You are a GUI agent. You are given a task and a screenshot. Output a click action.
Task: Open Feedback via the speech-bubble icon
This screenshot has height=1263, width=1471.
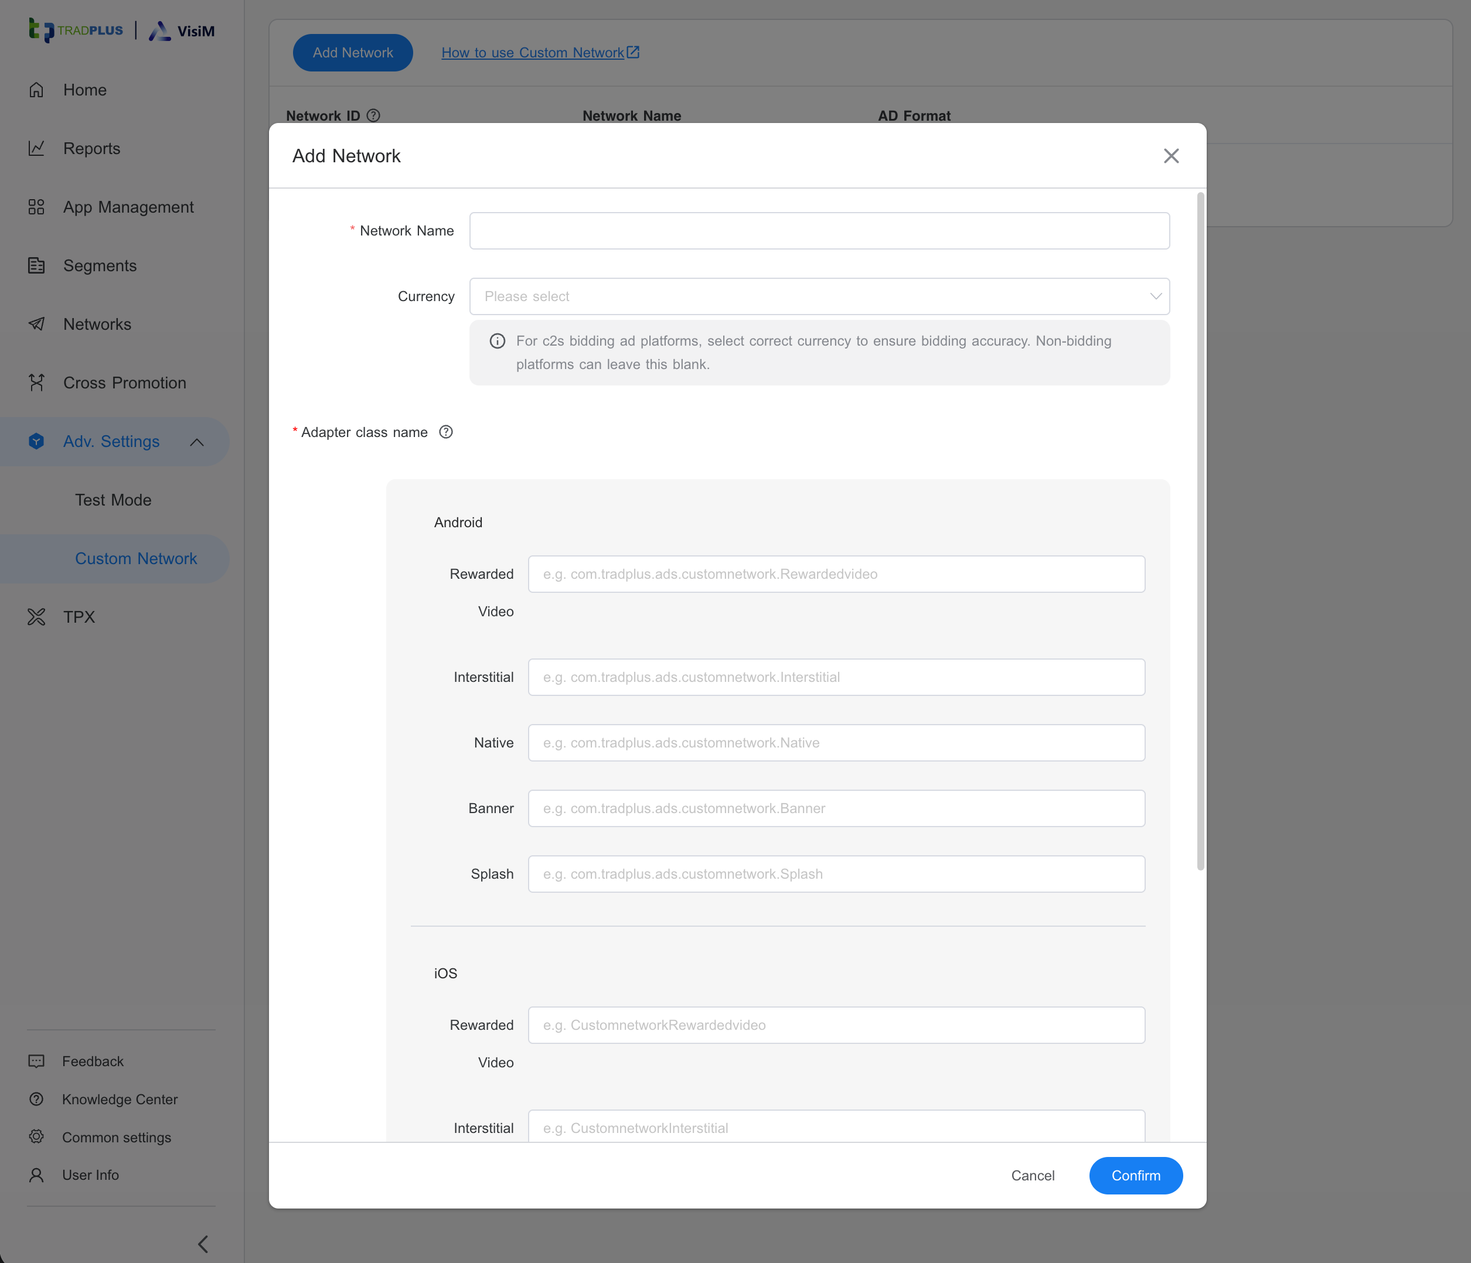point(37,1061)
